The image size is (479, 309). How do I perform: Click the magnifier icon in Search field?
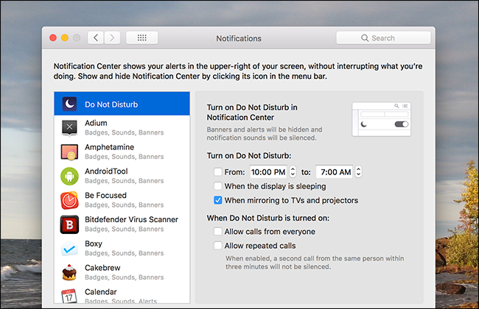(365, 38)
